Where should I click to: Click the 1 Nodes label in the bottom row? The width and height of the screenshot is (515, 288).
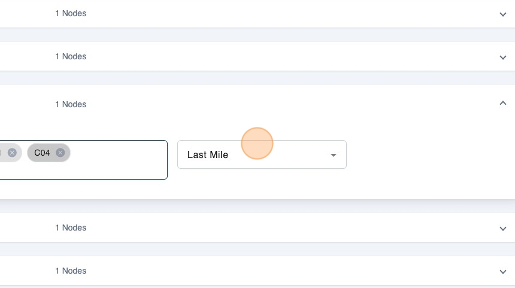pyautogui.click(x=71, y=271)
